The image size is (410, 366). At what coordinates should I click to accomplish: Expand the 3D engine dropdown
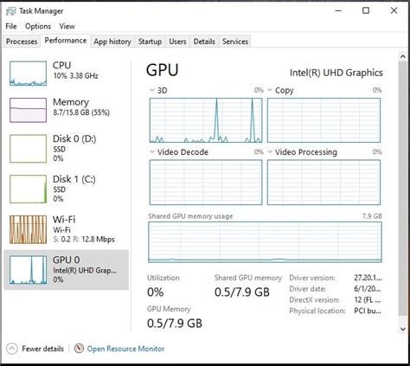(152, 90)
